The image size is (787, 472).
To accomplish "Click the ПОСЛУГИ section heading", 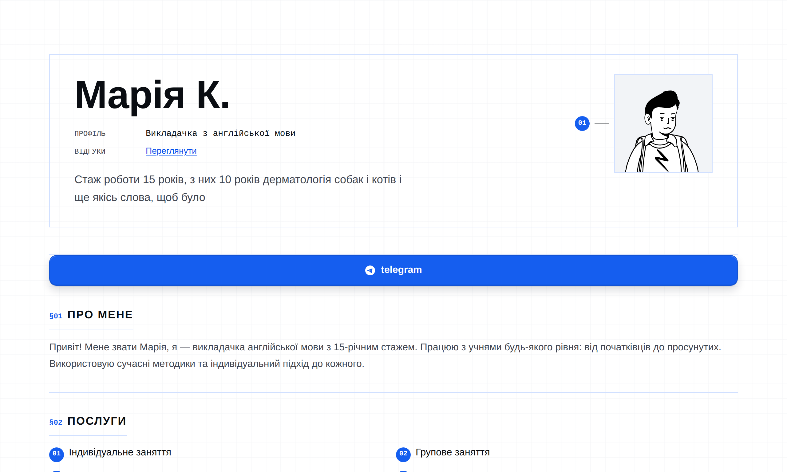I will pos(97,421).
